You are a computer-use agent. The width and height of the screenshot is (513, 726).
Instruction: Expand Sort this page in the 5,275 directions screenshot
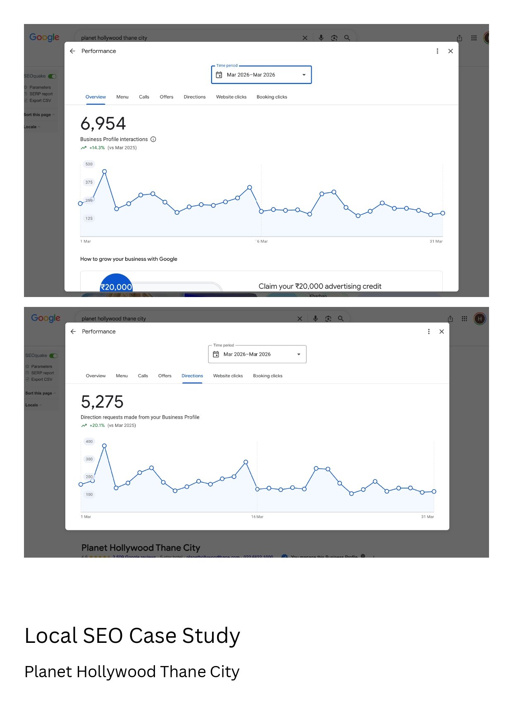41,393
